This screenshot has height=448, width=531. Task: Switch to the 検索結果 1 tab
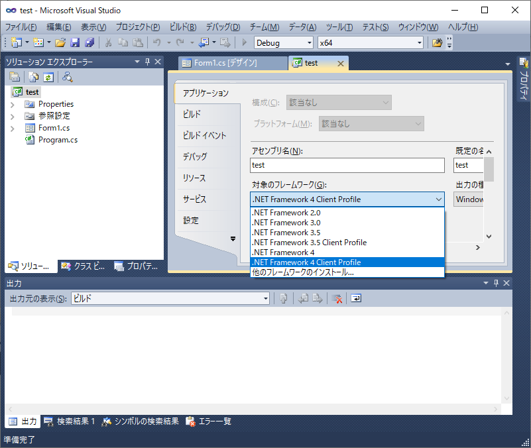(x=69, y=421)
